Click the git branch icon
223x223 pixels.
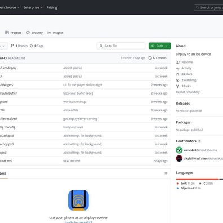[12, 46]
